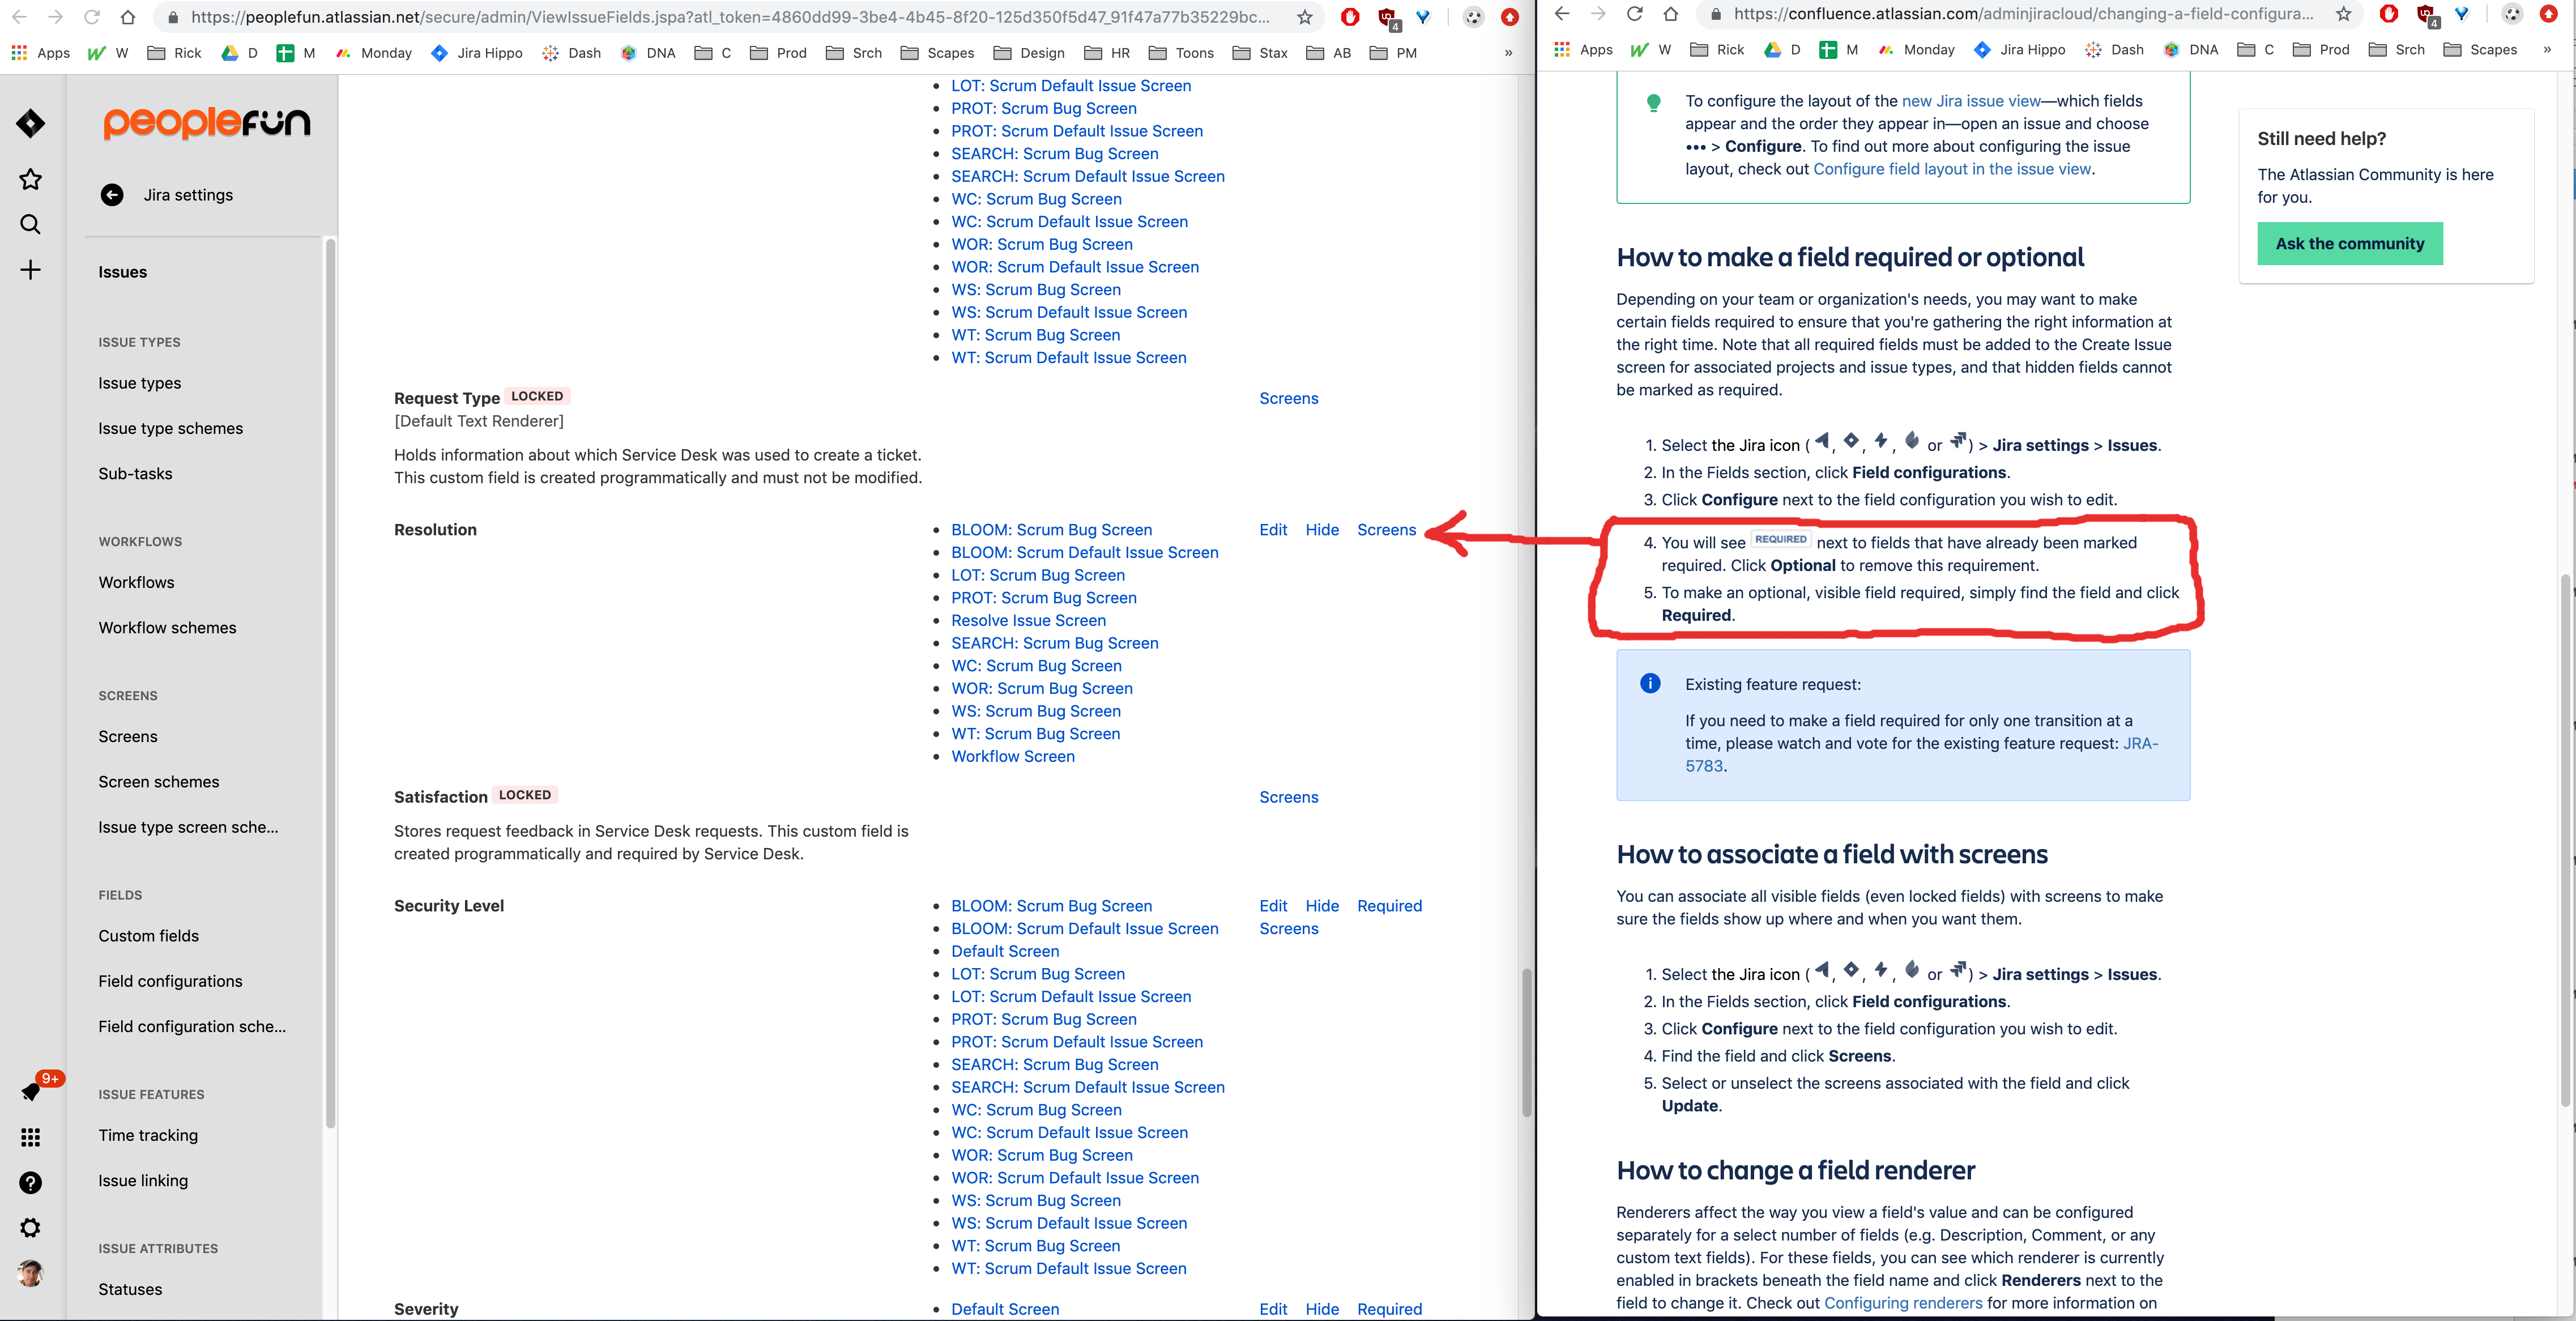Click the Jira diamond logo in sidebar
The width and height of the screenshot is (2576, 1321).
[x=30, y=124]
